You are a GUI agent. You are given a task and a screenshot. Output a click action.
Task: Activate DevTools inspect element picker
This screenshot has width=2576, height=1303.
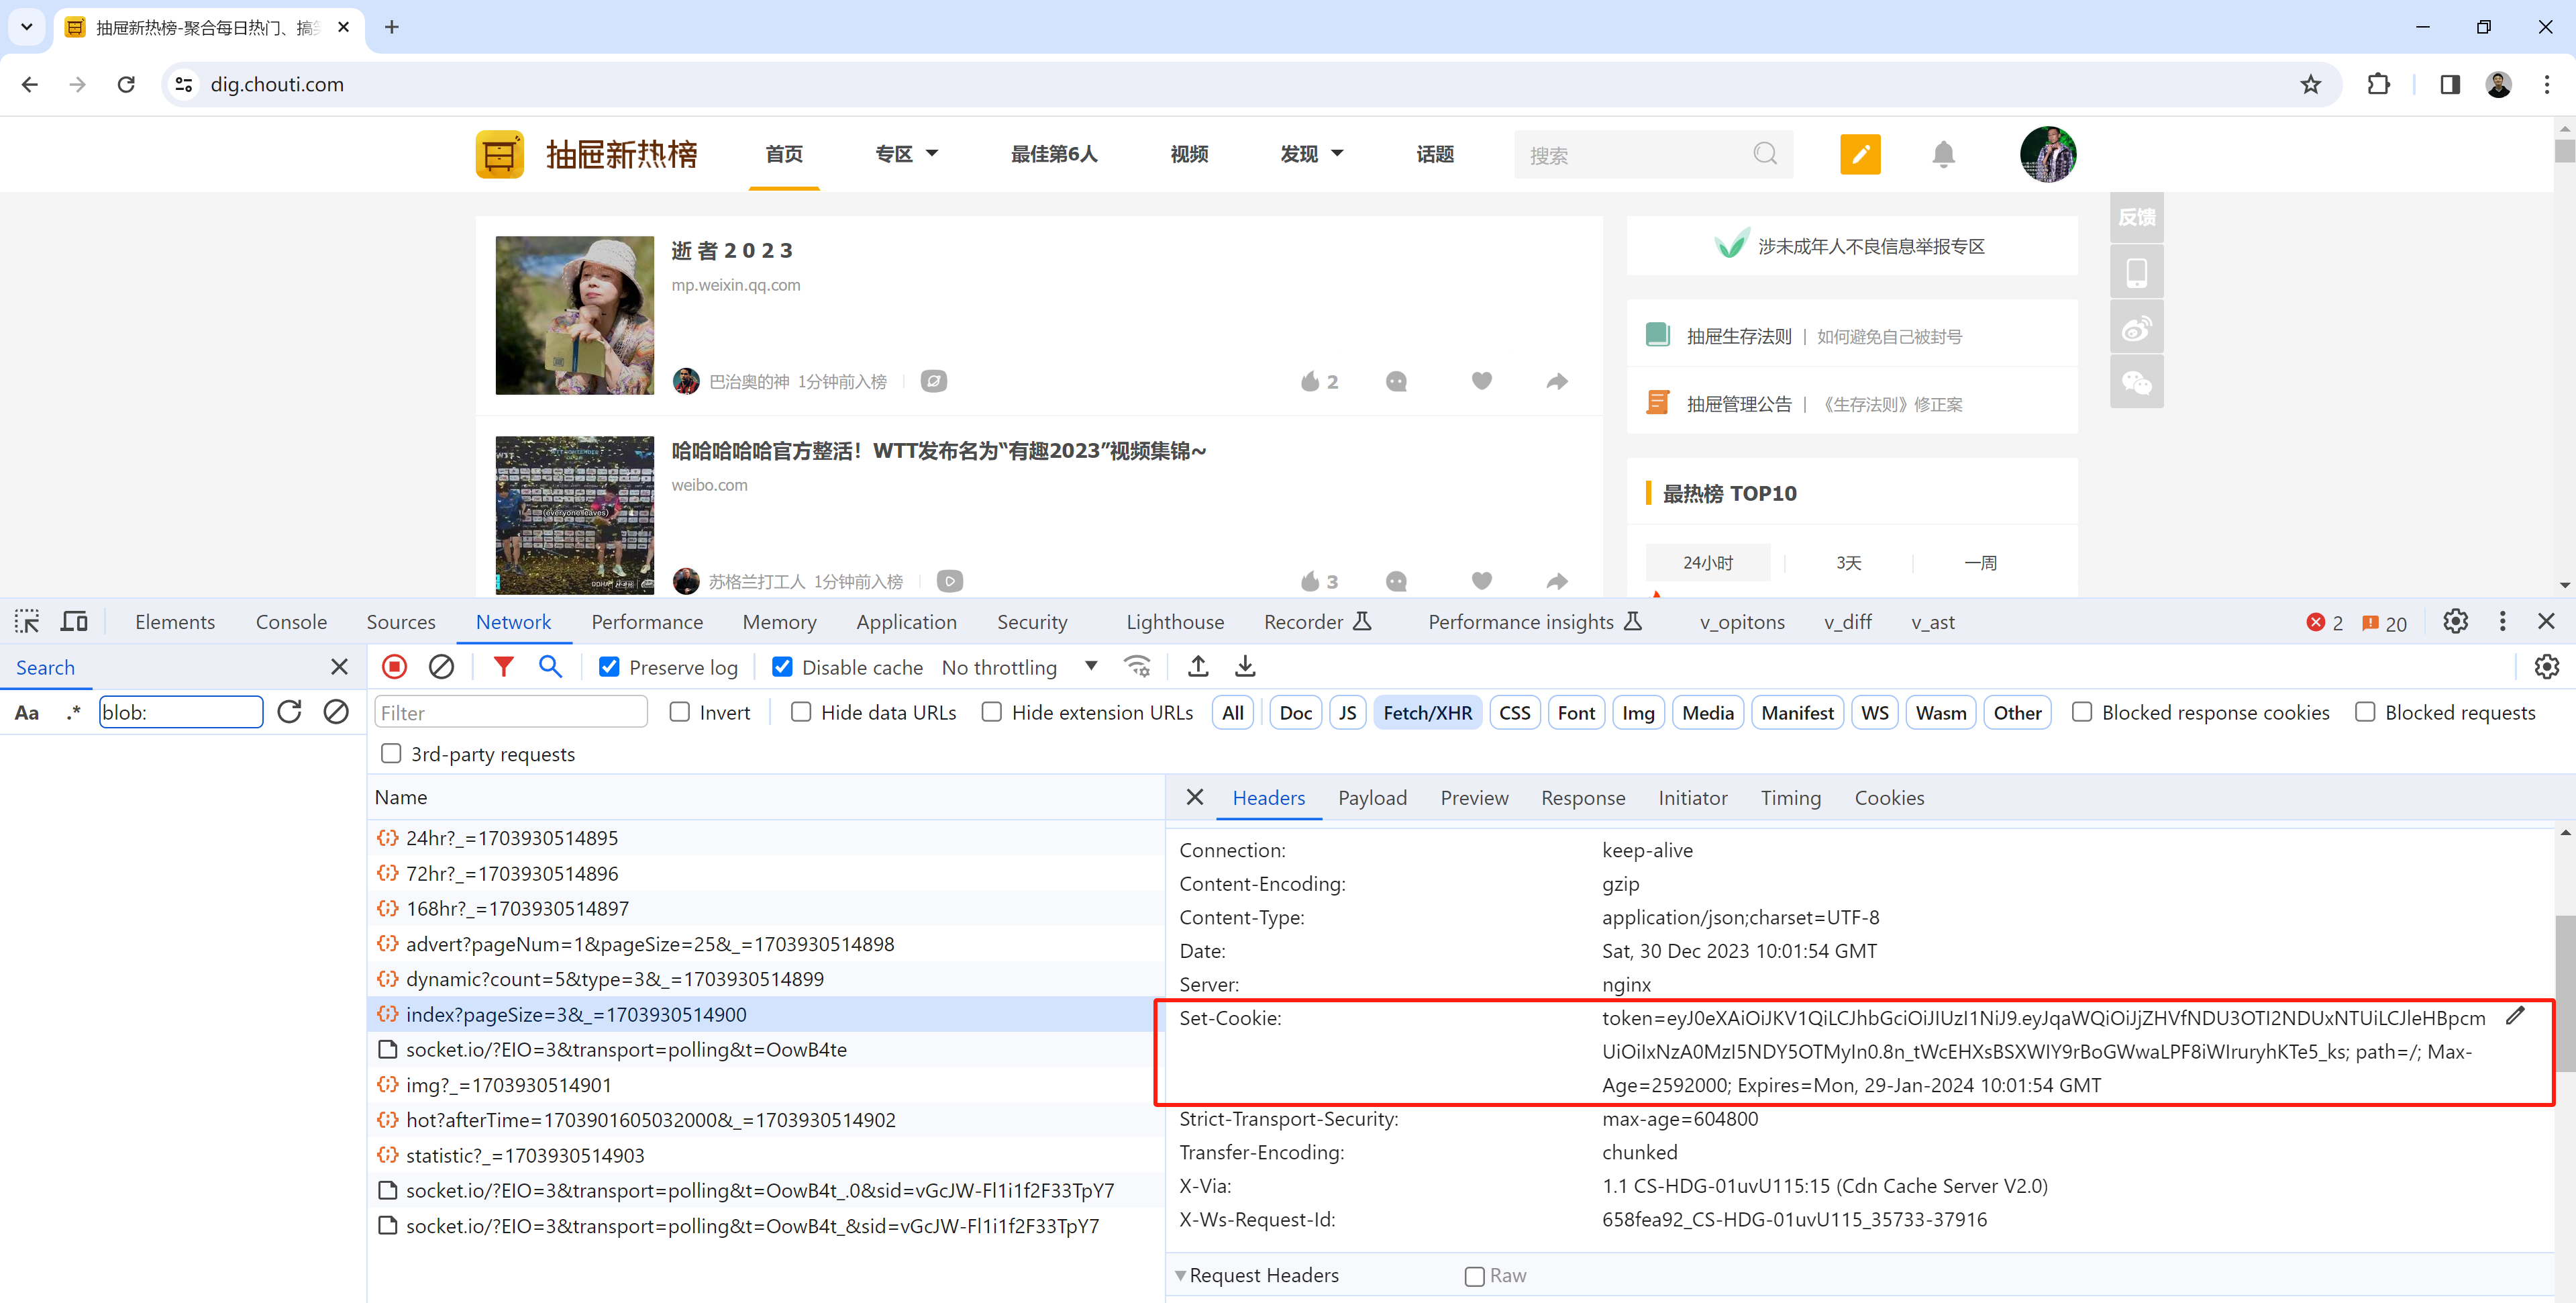click(27, 622)
